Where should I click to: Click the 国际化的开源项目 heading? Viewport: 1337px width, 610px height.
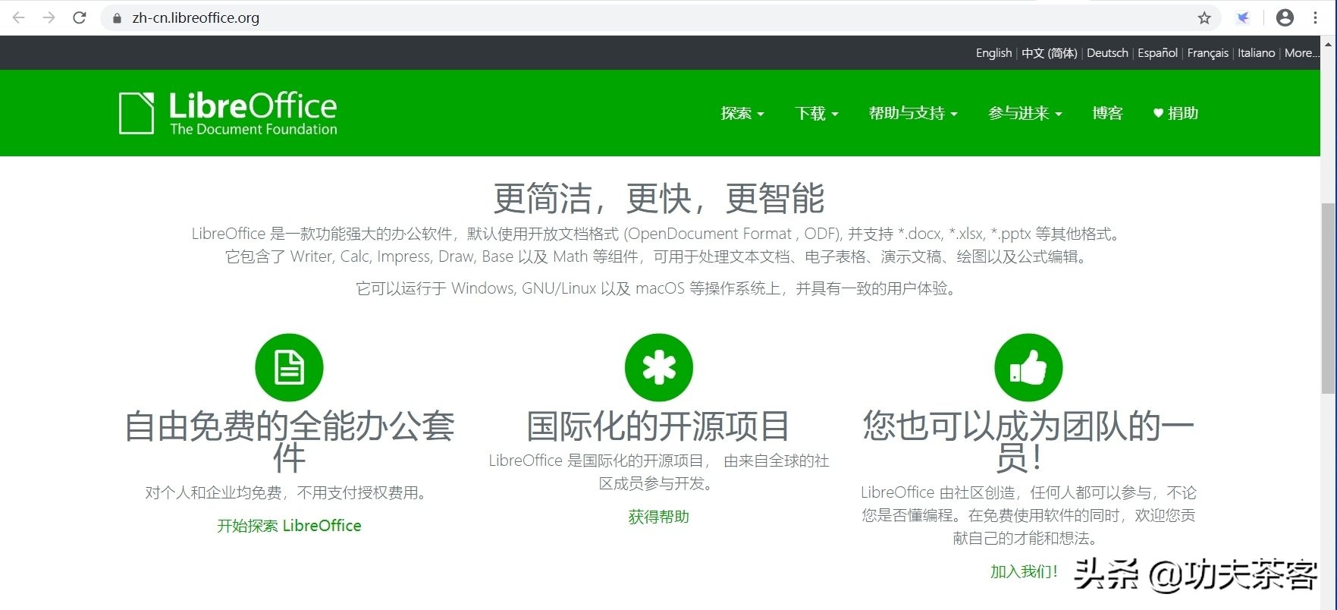click(658, 426)
